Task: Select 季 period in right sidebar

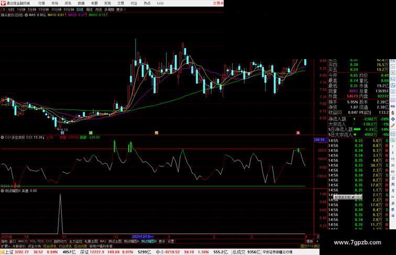Action: [393, 209]
